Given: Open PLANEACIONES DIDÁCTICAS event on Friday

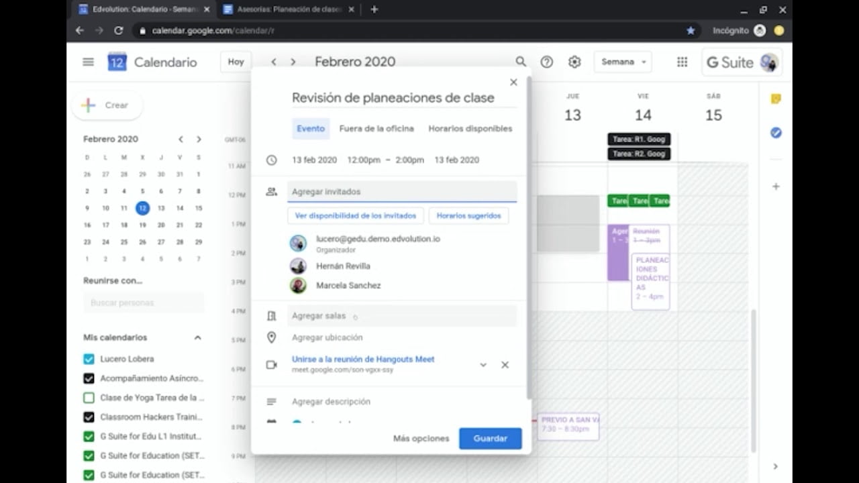Looking at the screenshot, I should tap(650, 281).
